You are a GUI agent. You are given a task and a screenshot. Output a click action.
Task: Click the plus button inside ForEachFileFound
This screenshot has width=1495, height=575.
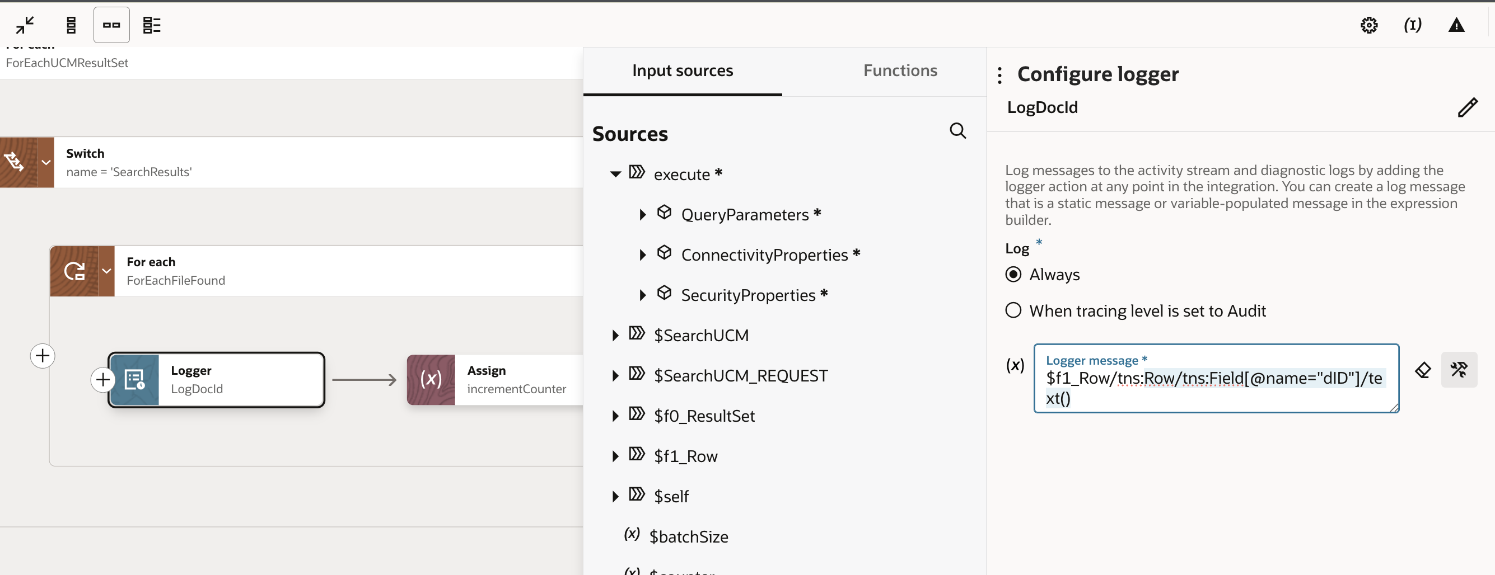[x=102, y=380]
